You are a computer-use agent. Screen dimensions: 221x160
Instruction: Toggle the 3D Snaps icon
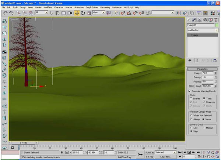(x=123, y=13)
